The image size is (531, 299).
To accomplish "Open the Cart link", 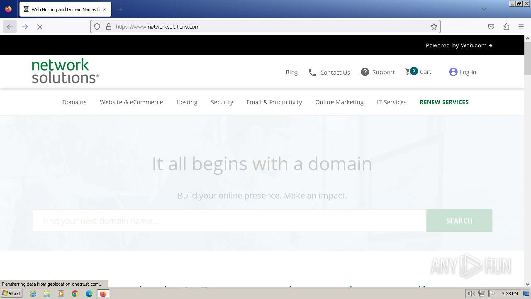I will pos(426,72).
